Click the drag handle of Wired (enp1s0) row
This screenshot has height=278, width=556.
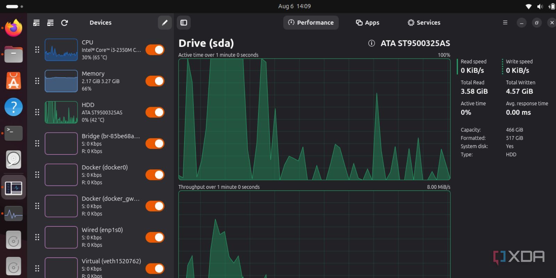[37, 237]
